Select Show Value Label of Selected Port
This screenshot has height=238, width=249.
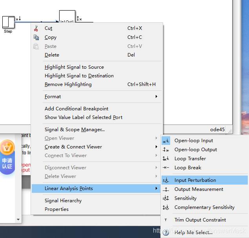[97, 117]
